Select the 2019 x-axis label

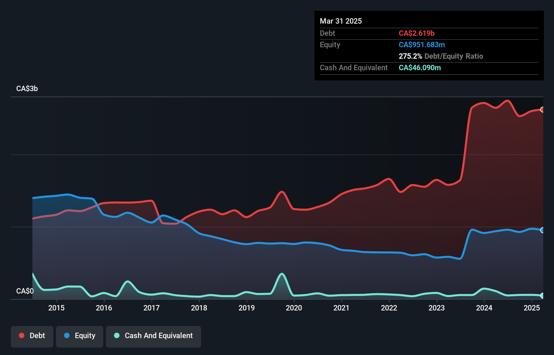(247, 308)
